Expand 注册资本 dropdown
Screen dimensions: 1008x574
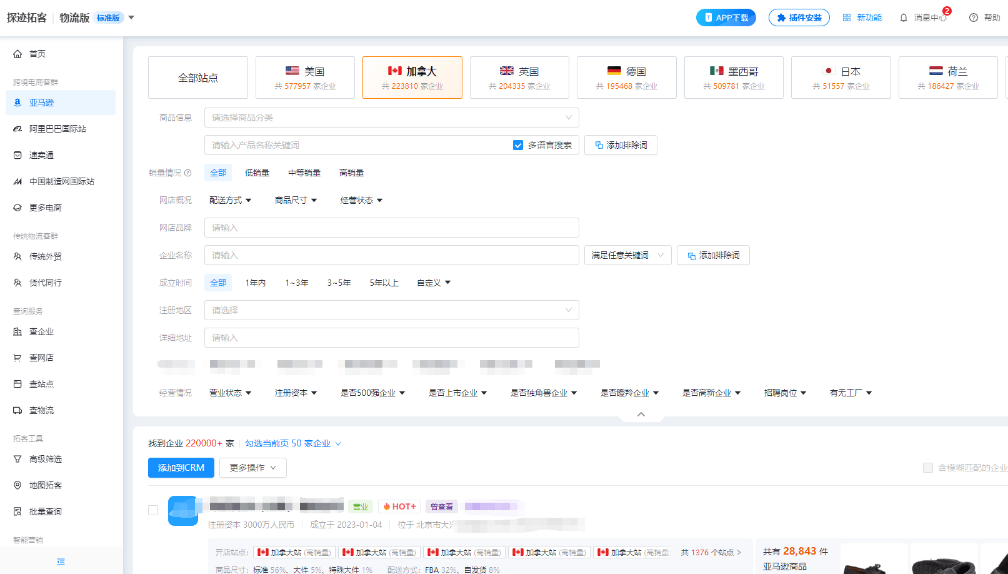point(296,393)
